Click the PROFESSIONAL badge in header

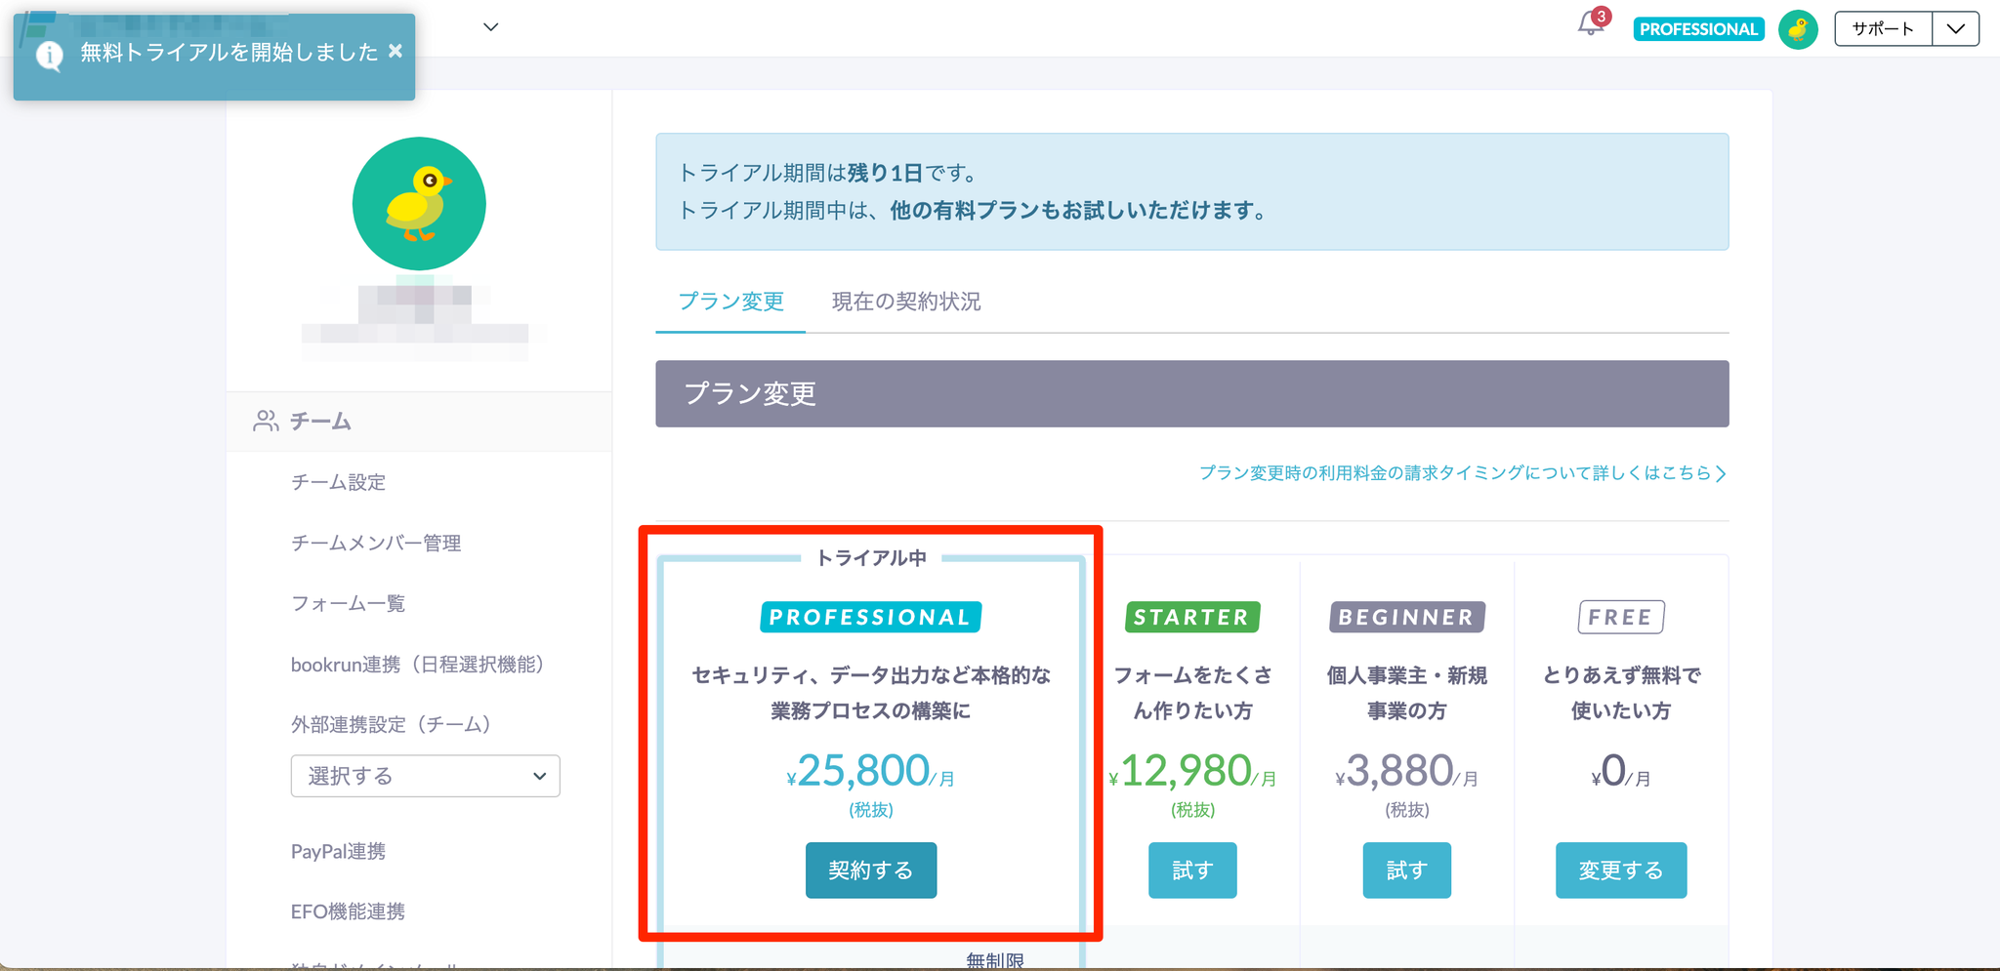tap(1698, 29)
